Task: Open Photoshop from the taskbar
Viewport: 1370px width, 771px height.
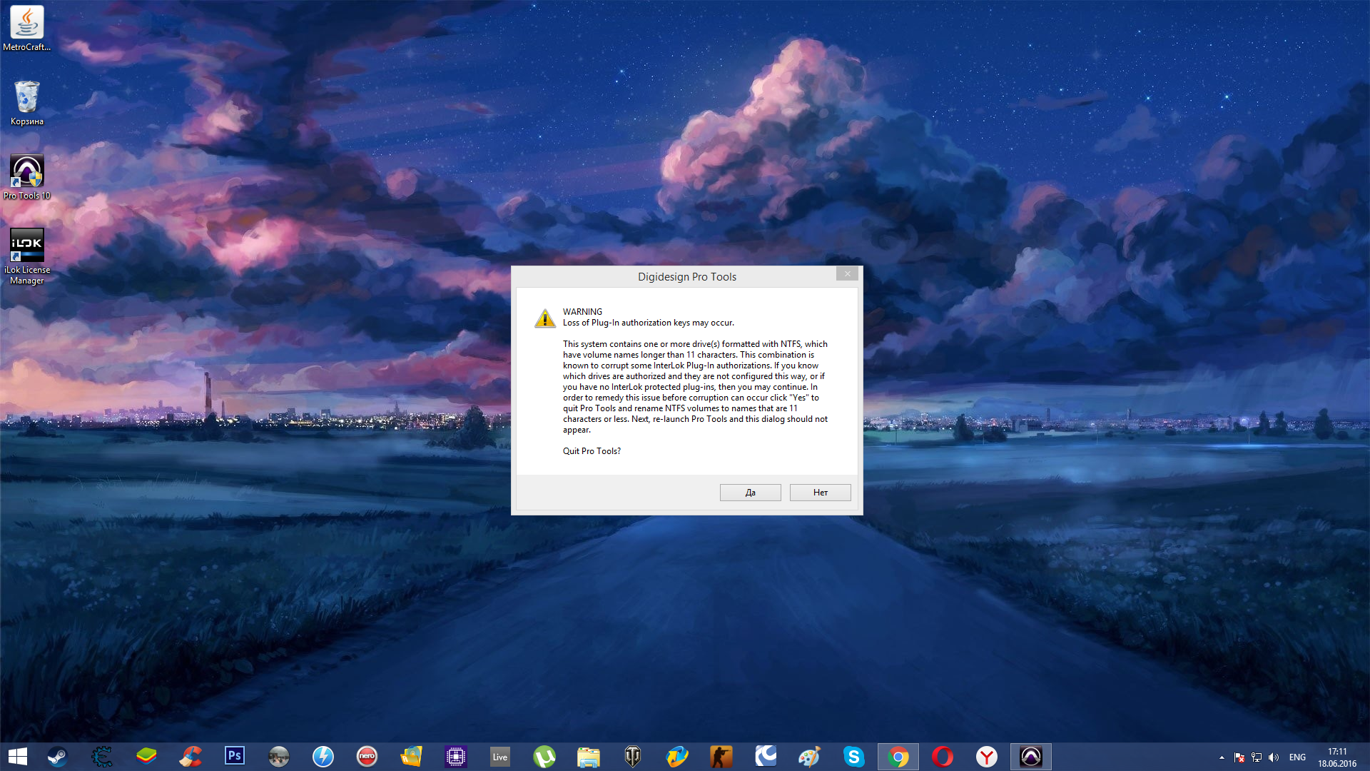Action: pyautogui.click(x=235, y=757)
